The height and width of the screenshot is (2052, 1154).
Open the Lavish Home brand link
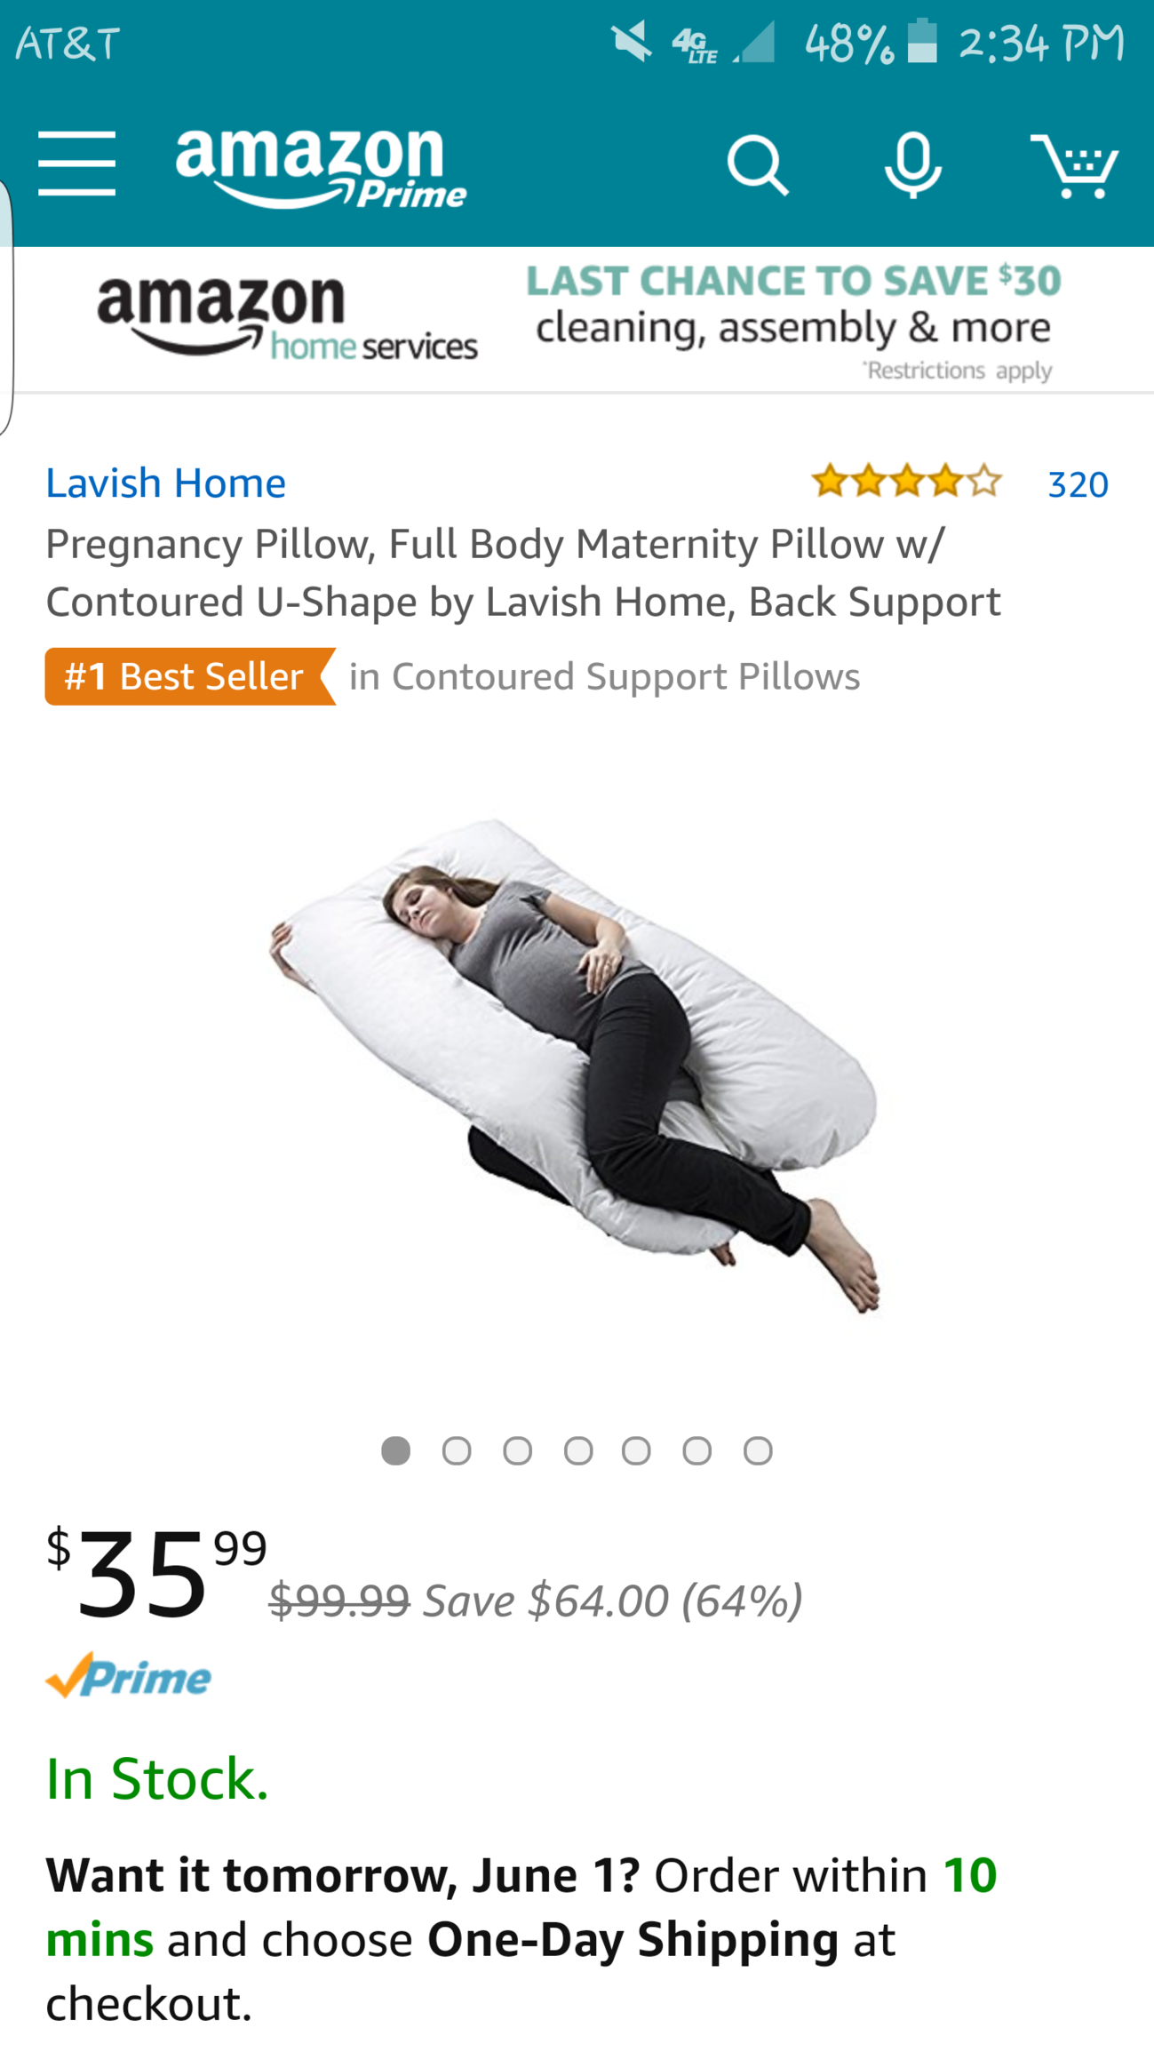pos(166,483)
